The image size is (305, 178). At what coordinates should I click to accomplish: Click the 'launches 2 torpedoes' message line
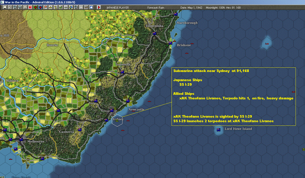pos(223,121)
